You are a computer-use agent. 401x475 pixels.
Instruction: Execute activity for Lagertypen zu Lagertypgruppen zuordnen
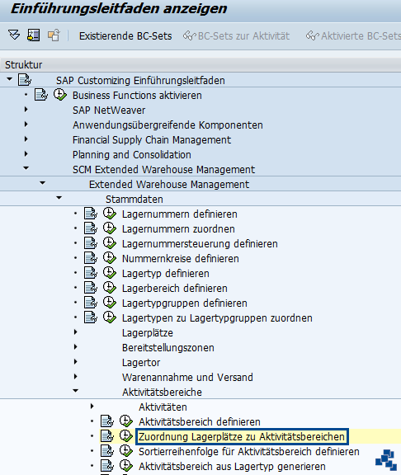tap(110, 317)
